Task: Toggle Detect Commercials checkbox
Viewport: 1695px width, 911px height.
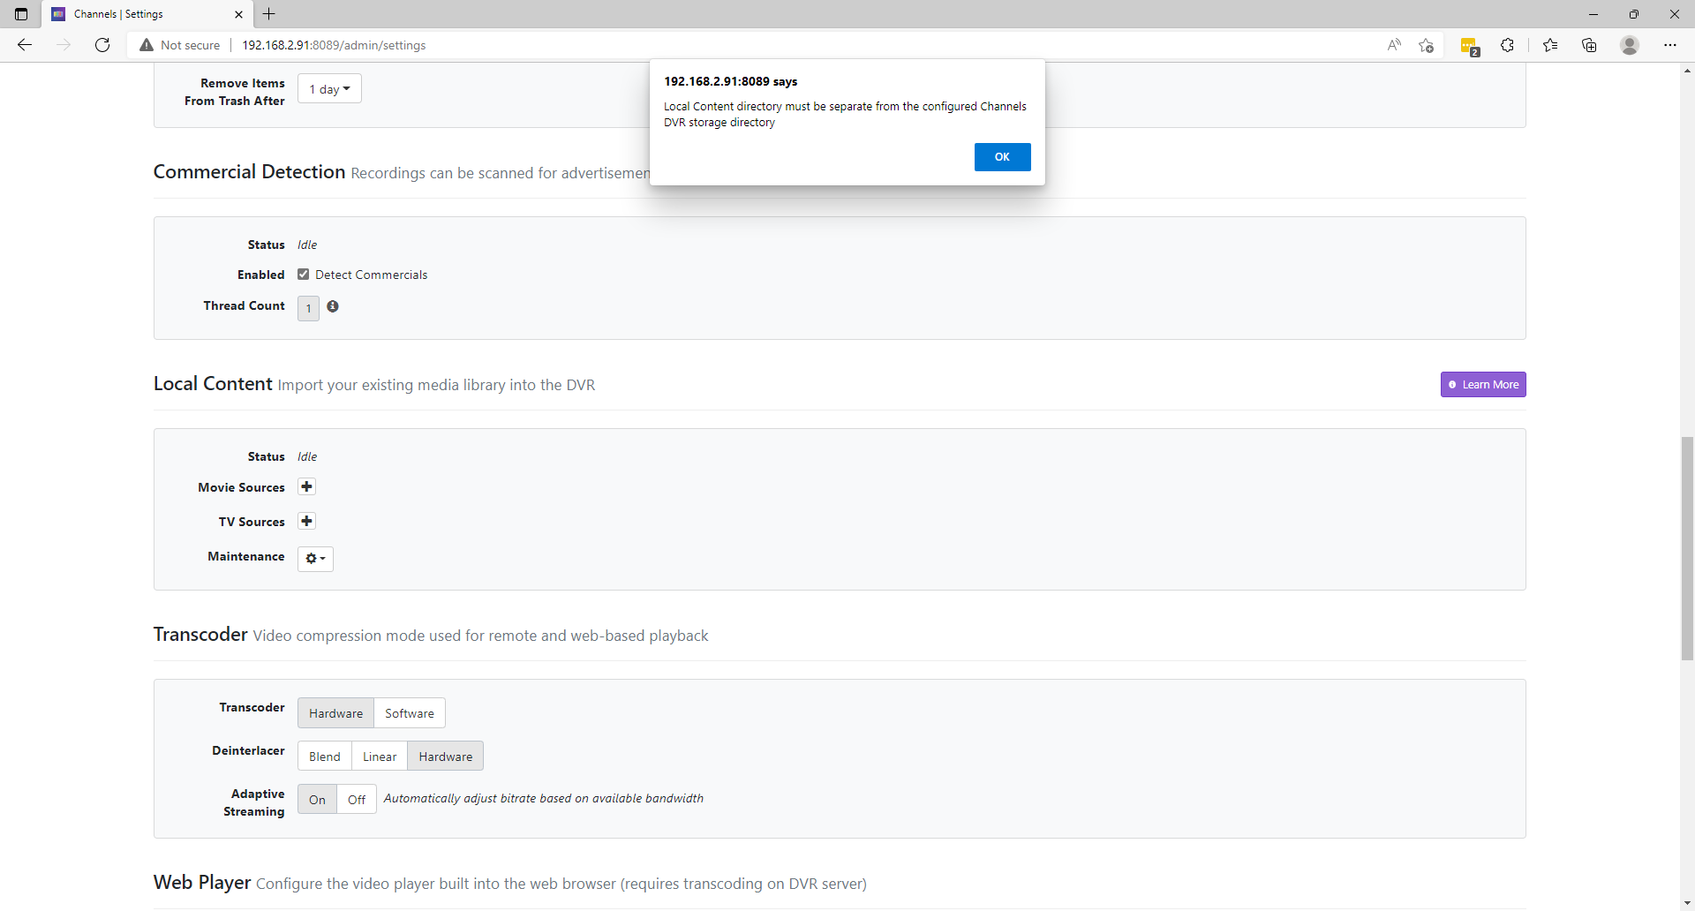Action: (x=304, y=275)
